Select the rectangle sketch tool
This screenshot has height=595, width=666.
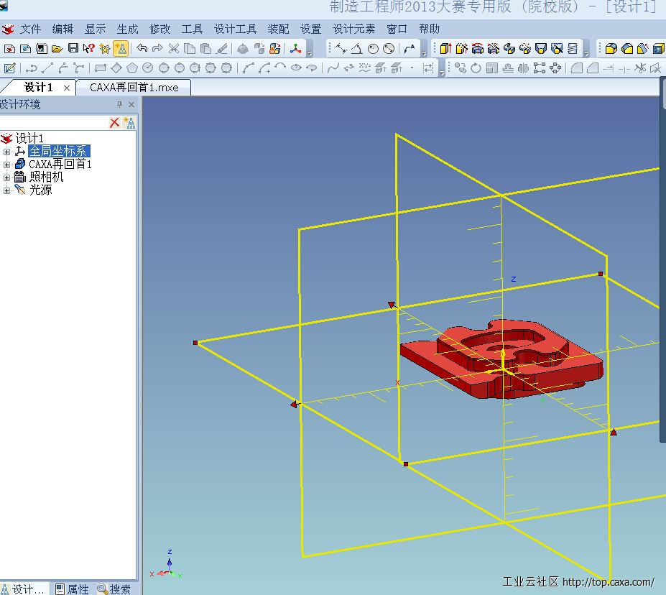(101, 68)
